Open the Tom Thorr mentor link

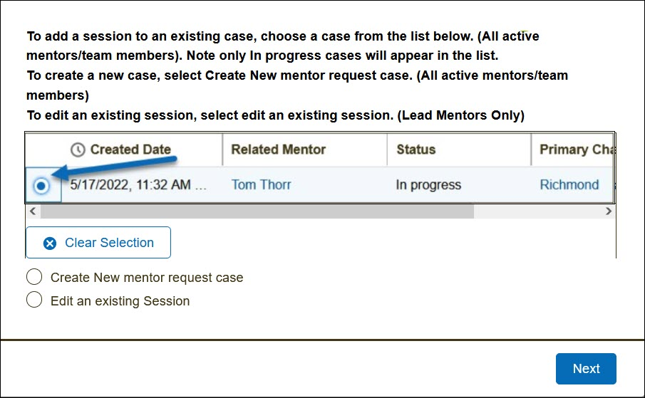coord(261,185)
